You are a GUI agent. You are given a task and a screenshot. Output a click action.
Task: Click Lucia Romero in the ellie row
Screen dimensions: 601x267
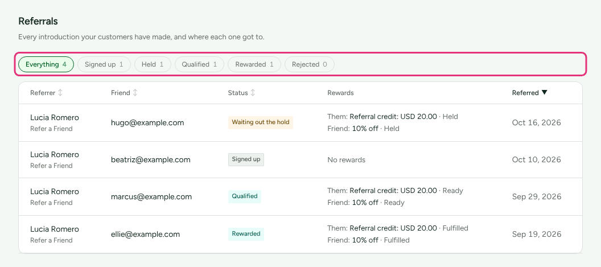click(55, 229)
